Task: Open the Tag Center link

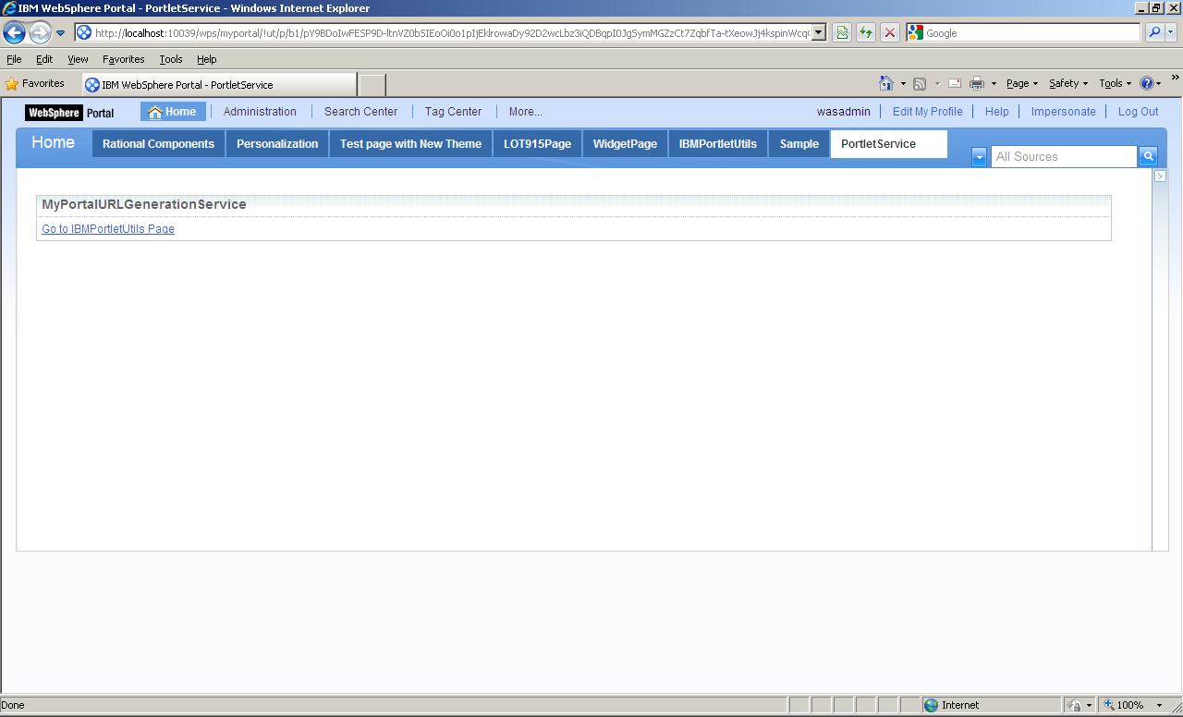Action: click(453, 112)
